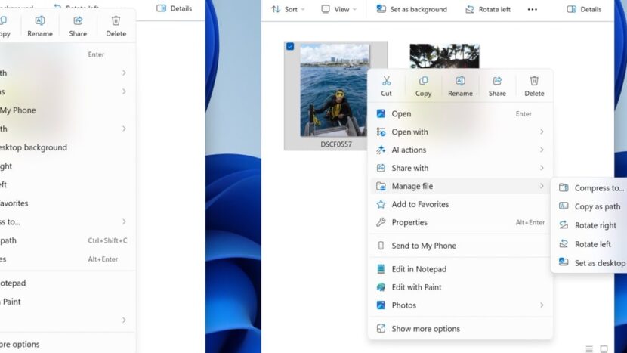Click the Rename icon in right context menu

460,82
